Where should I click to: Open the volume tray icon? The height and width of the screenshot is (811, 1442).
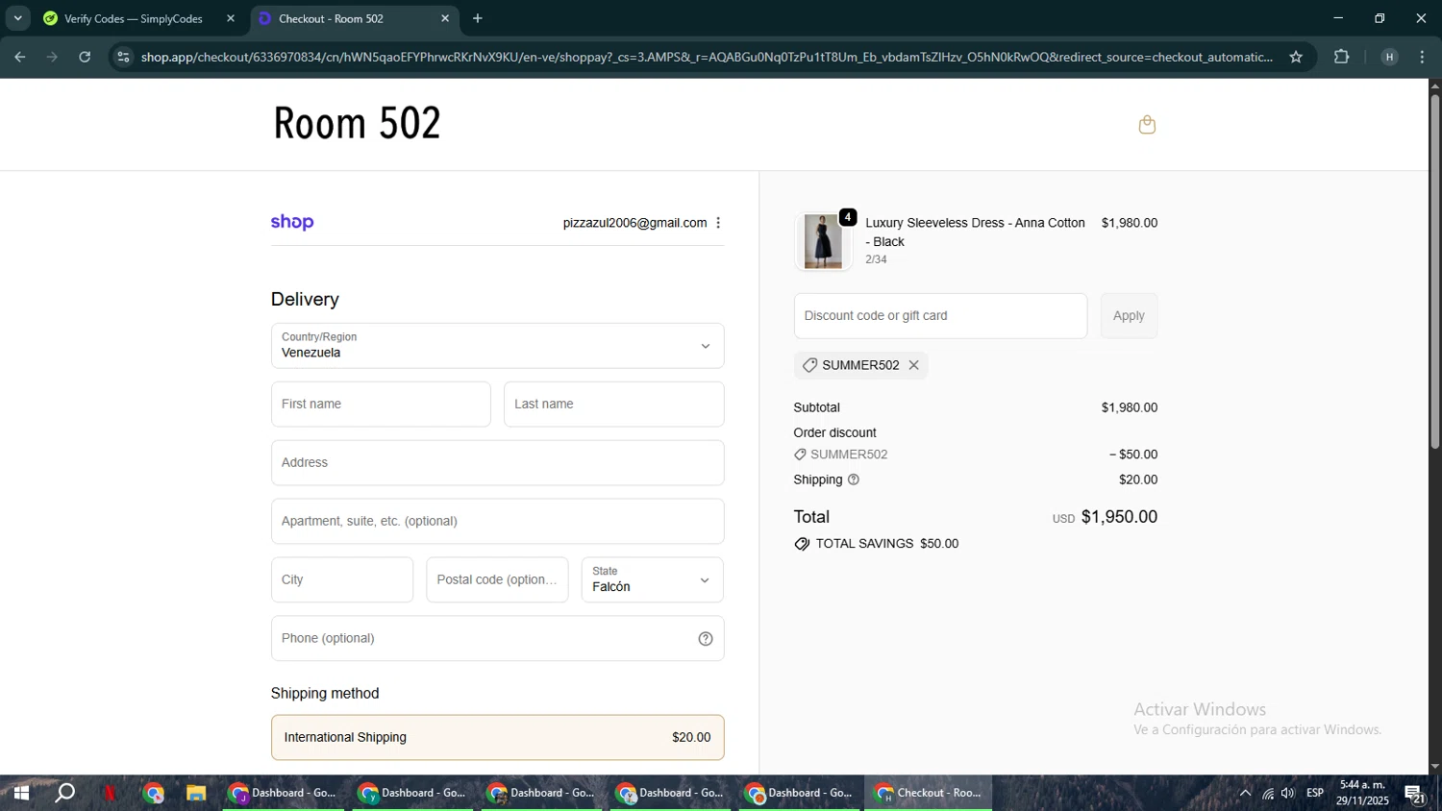pyautogui.click(x=1288, y=794)
